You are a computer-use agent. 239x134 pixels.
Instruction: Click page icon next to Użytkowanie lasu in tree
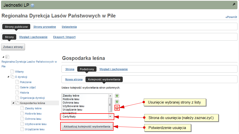point(22,124)
